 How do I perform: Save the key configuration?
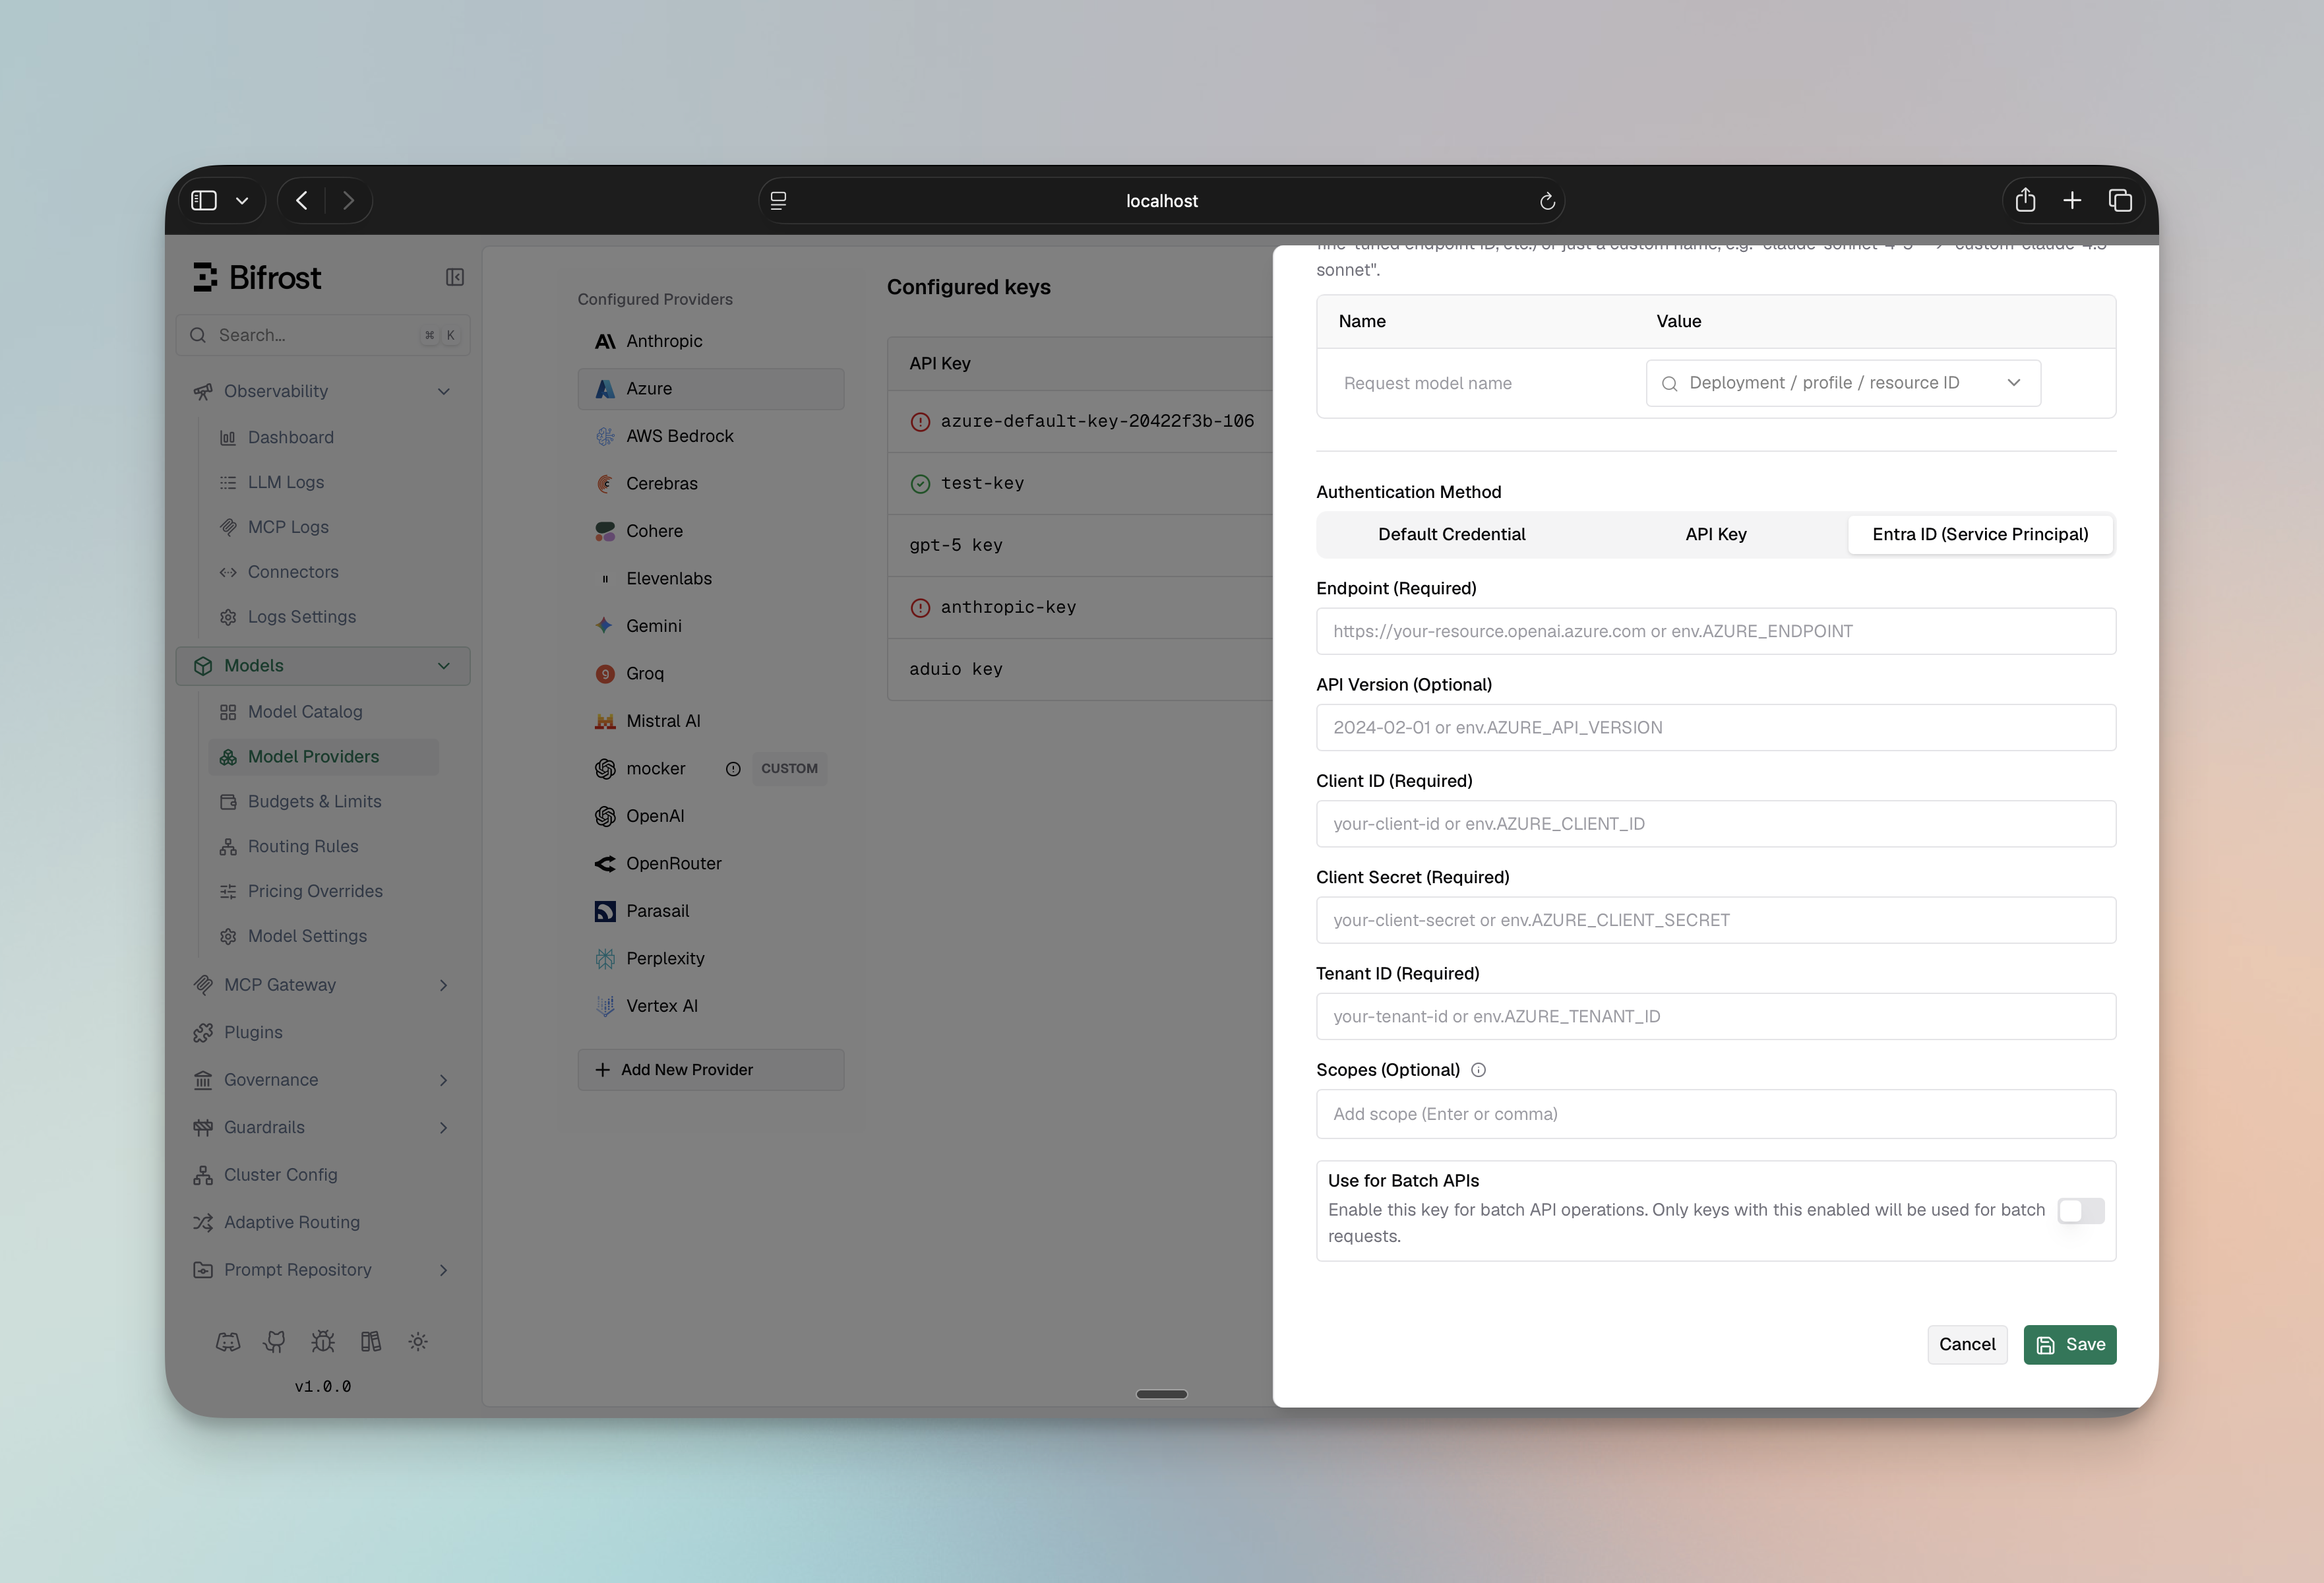(x=2070, y=1345)
